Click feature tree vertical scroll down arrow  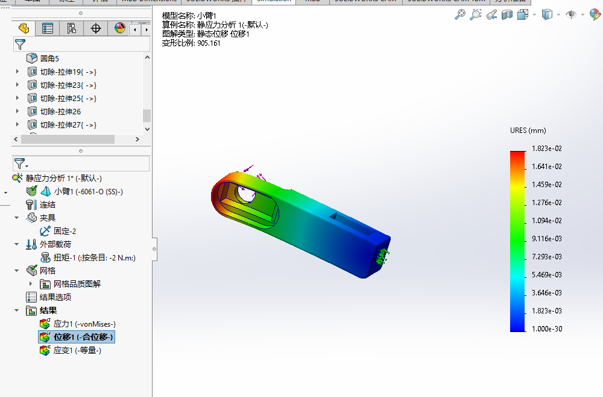tap(147, 129)
